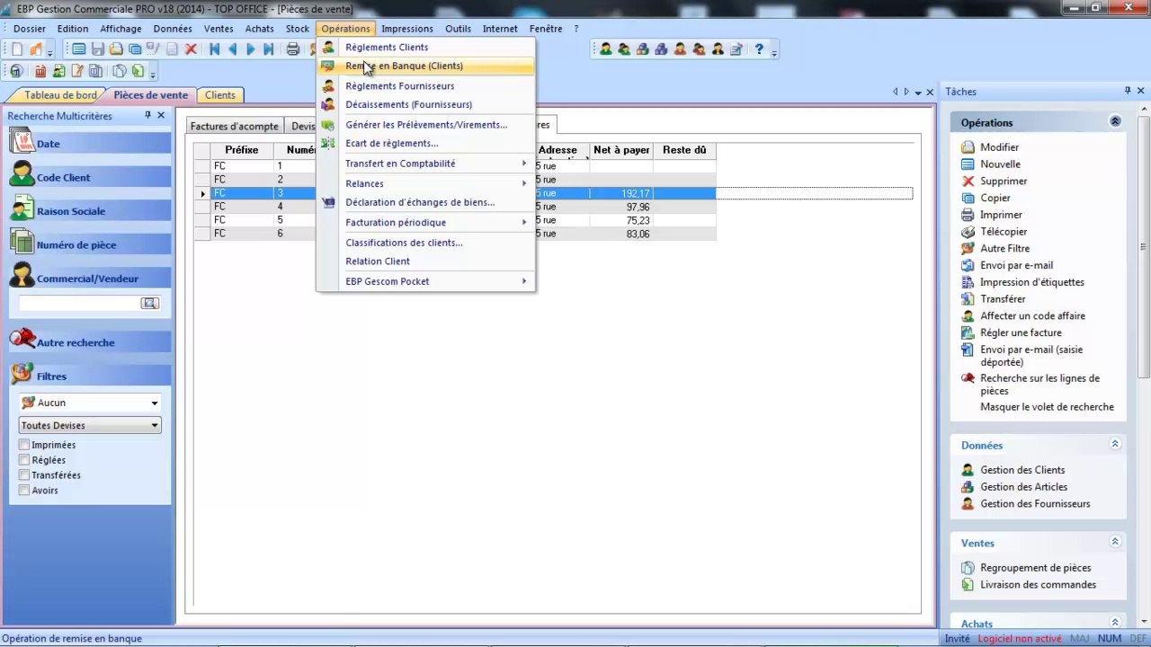This screenshot has width=1151, height=647.
Task: Jump to last record using navigation icon
Action: (268, 49)
